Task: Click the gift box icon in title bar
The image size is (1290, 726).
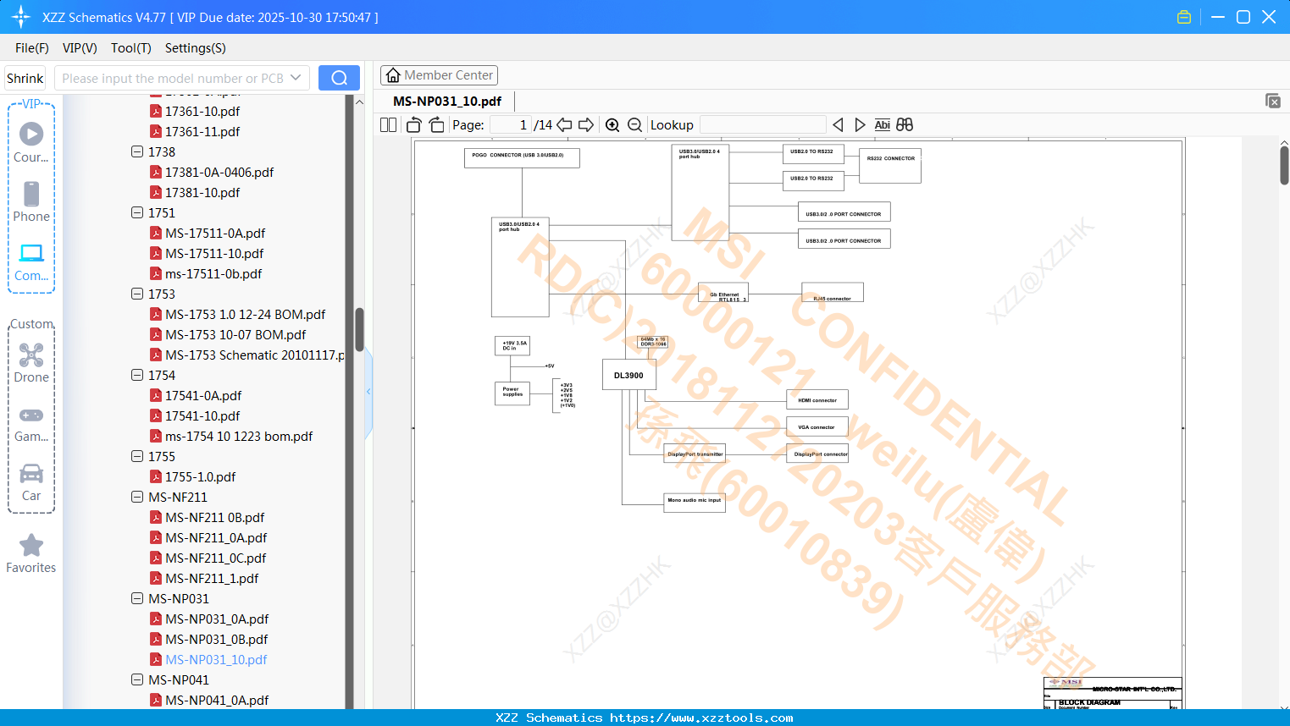Action: tap(1184, 17)
